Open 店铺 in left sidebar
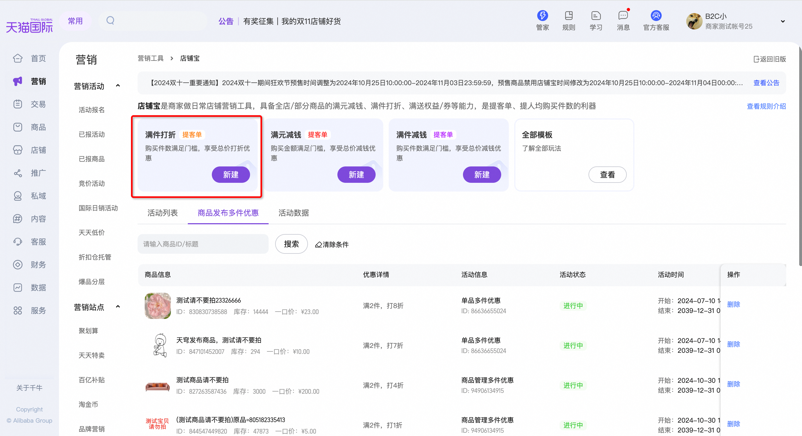Image resolution: width=802 pixels, height=436 pixels. tap(29, 150)
